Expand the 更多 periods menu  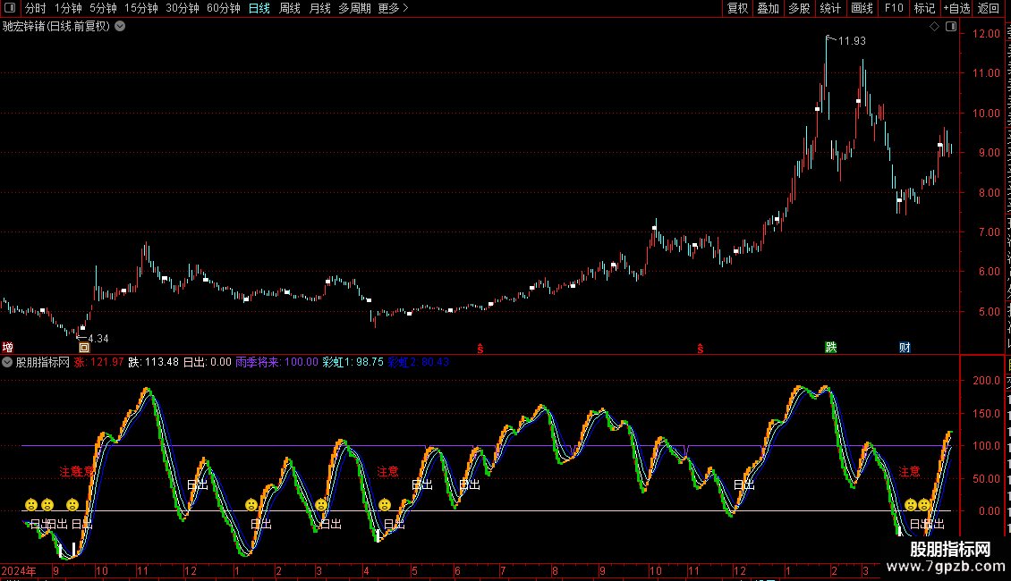coord(393,8)
